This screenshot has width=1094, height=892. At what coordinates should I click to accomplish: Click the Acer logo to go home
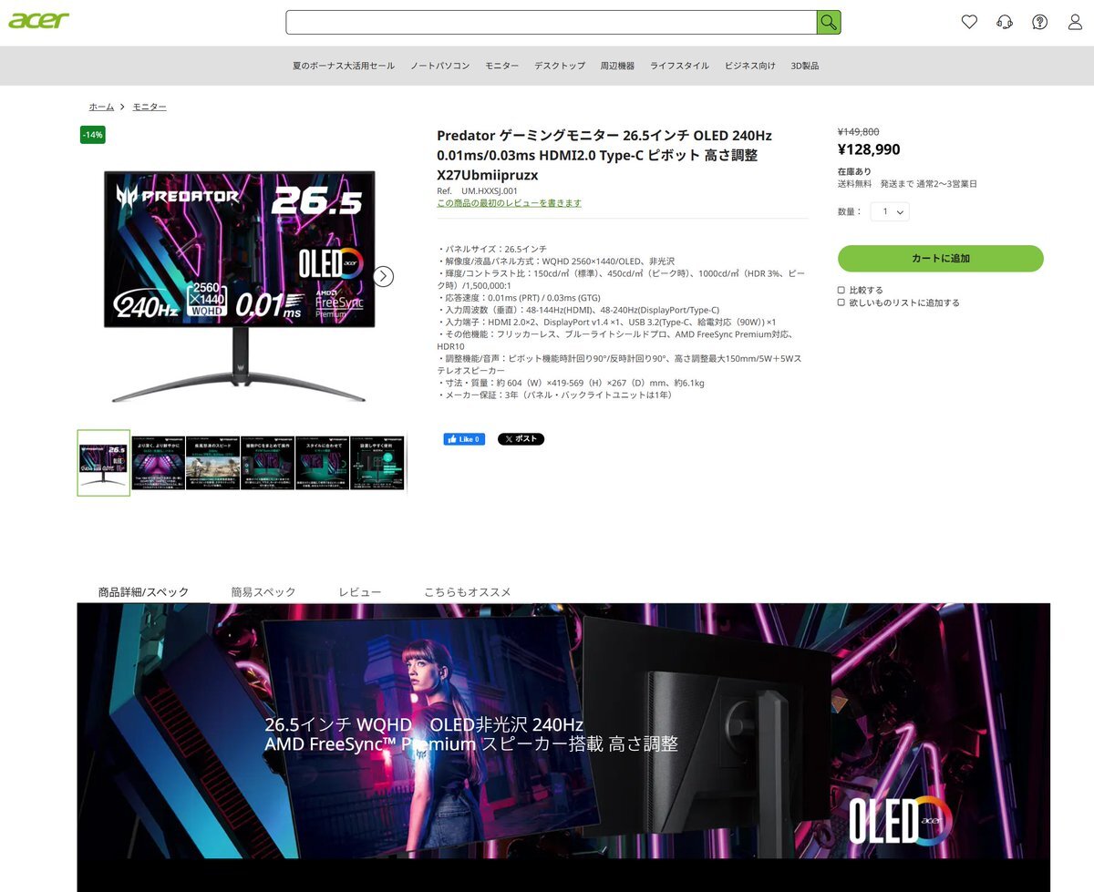(38, 20)
